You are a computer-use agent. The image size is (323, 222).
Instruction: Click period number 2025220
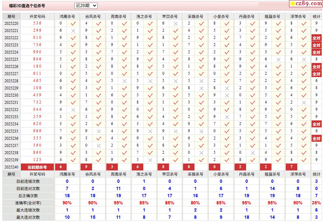pos(11,24)
